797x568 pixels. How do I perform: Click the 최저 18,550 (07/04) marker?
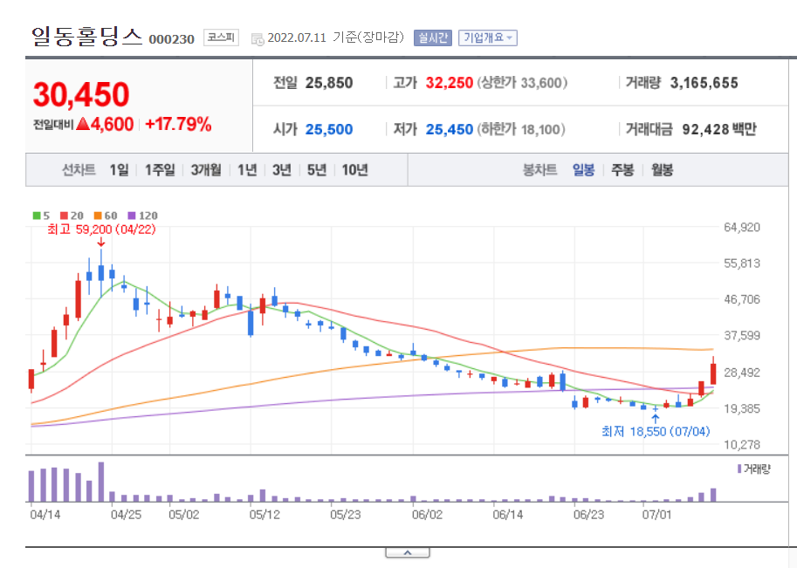[x=656, y=431]
